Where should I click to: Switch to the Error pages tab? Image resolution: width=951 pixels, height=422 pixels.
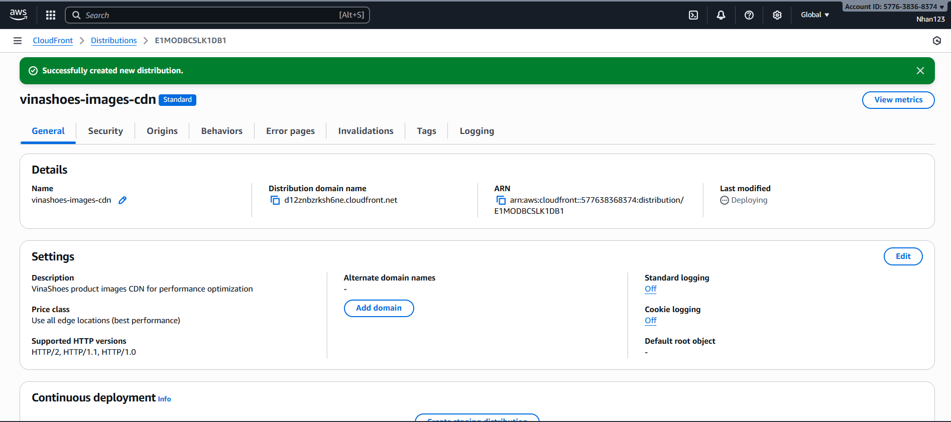(290, 131)
